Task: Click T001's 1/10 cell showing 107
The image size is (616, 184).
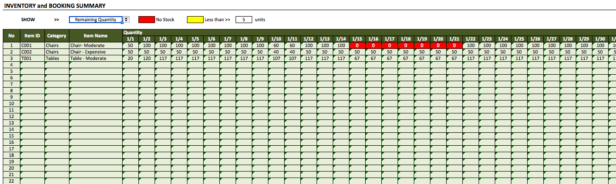Action: [x=276, y=59]
